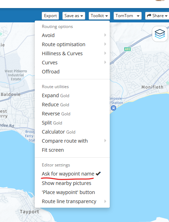Viewport: 169px width, 222px height.
Task: Click the railway station marker on the map
Action: (x=113, y=108)
